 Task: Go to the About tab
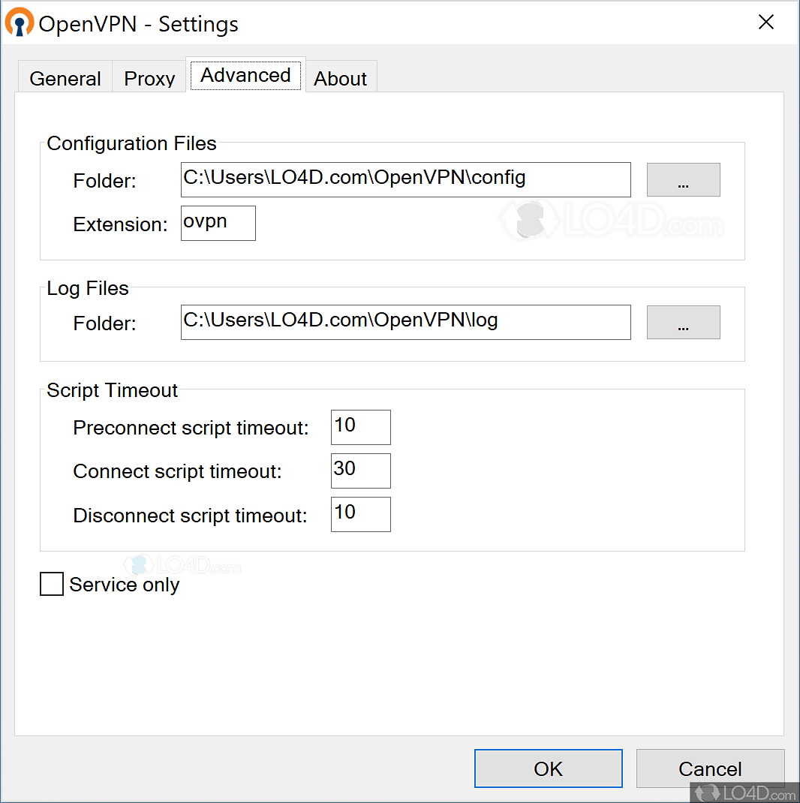tap(340, 78)
